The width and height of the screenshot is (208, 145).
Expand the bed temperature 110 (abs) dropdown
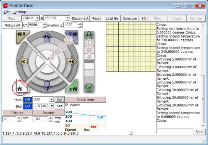52,106
